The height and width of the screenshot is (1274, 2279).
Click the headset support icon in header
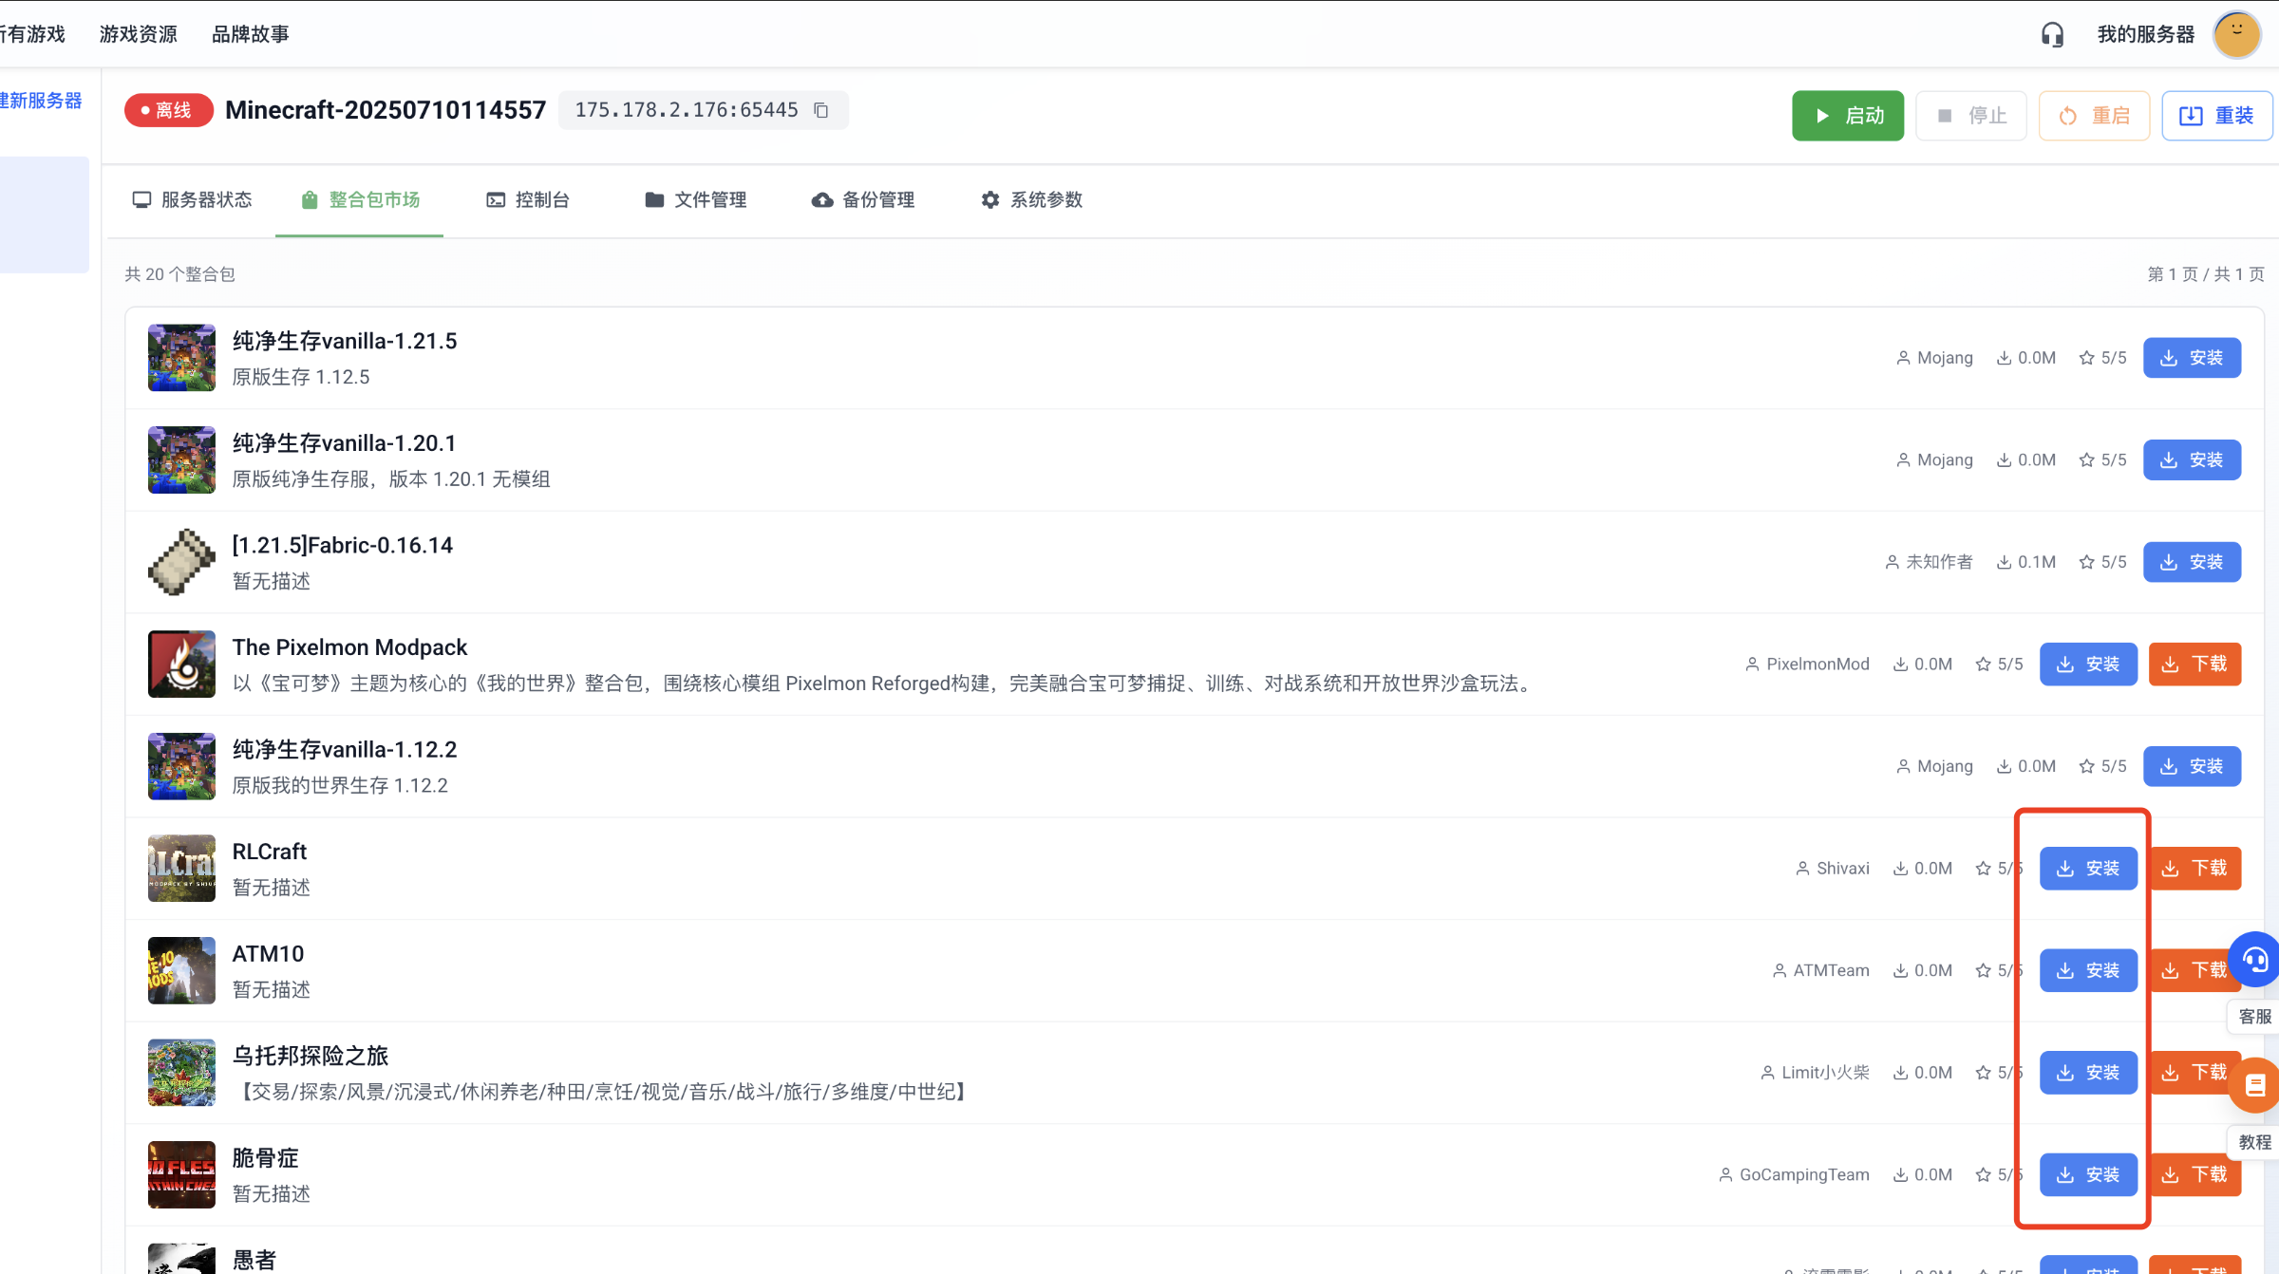[2052, 34]
